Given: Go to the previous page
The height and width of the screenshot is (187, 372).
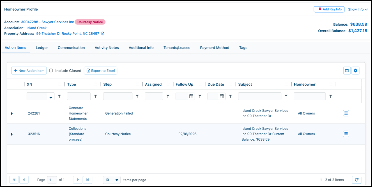Looking at the screenshot, I should 24,180.
